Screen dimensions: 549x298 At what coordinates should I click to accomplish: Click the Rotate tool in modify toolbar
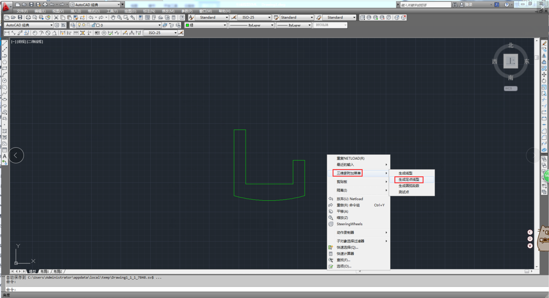pyautogui.click(x=544, y=81)
